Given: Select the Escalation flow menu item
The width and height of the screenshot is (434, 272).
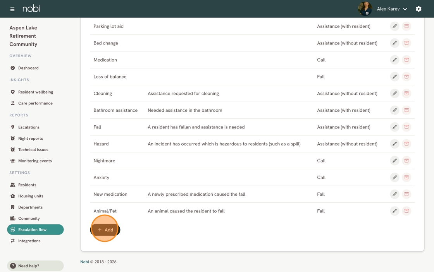Looking at the screenshot, I should point(35,230).
